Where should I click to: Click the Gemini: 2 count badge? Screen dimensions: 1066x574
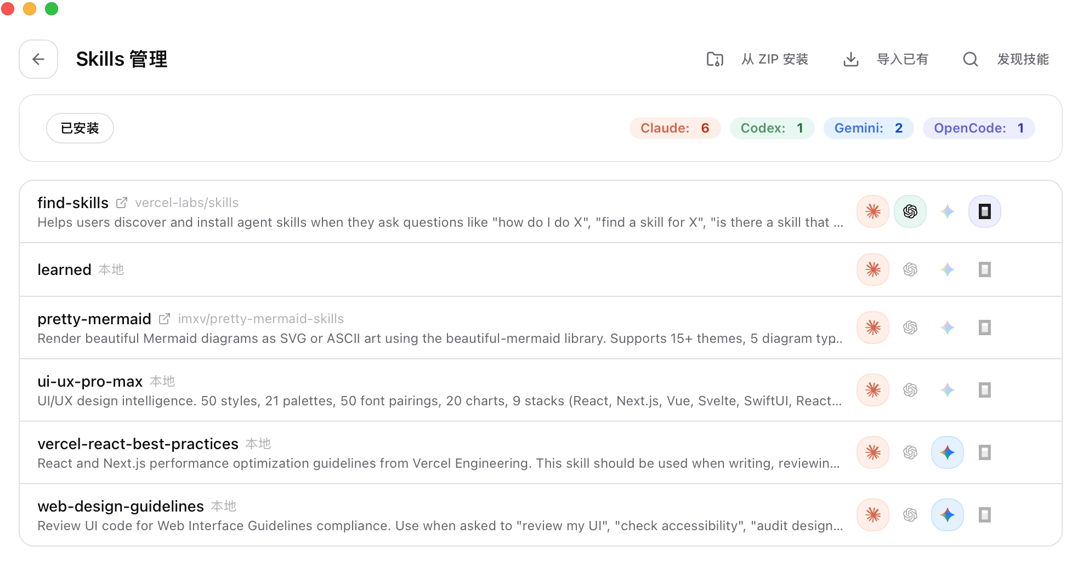[x=869, y=128]
